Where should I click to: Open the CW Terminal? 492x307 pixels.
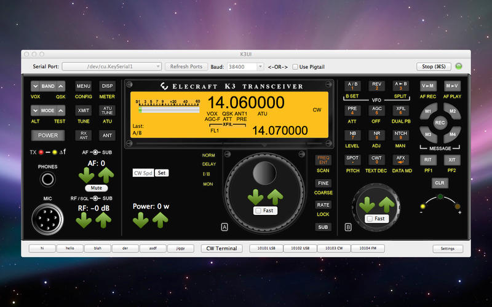click(x=222, y=249)
